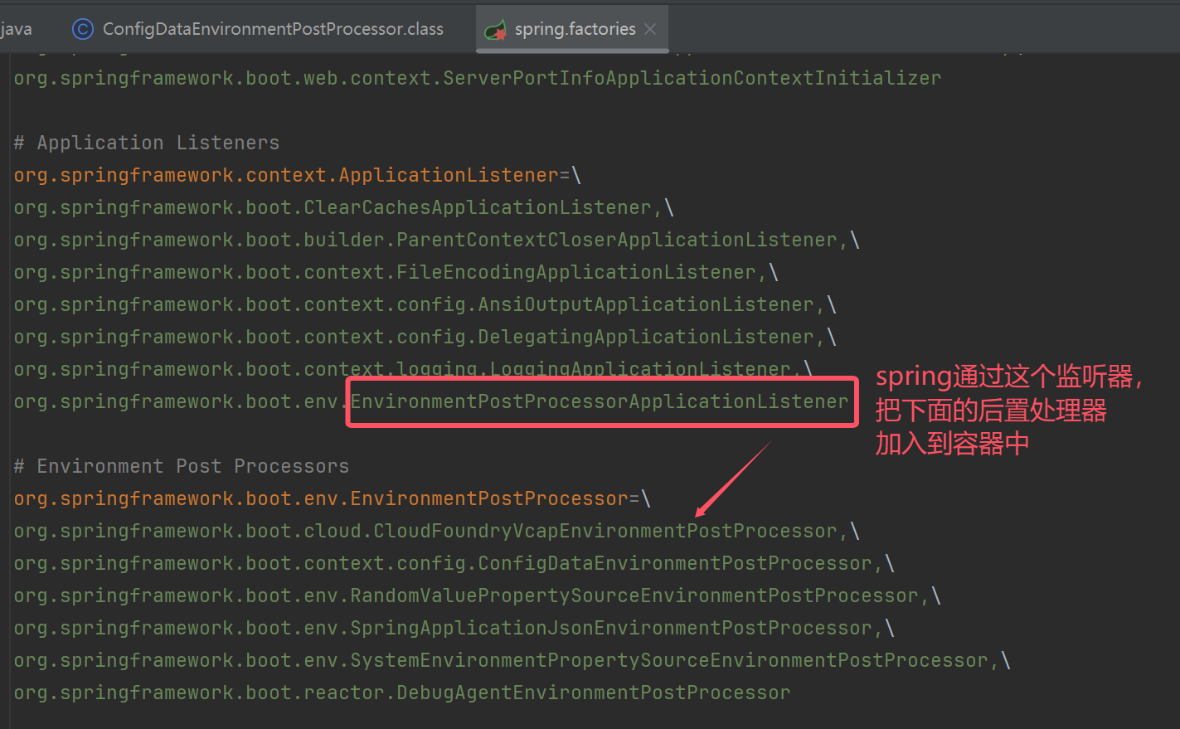The image size is (1180, 729).
Task: Open the partially visible java tab
Action: (17, 29)
